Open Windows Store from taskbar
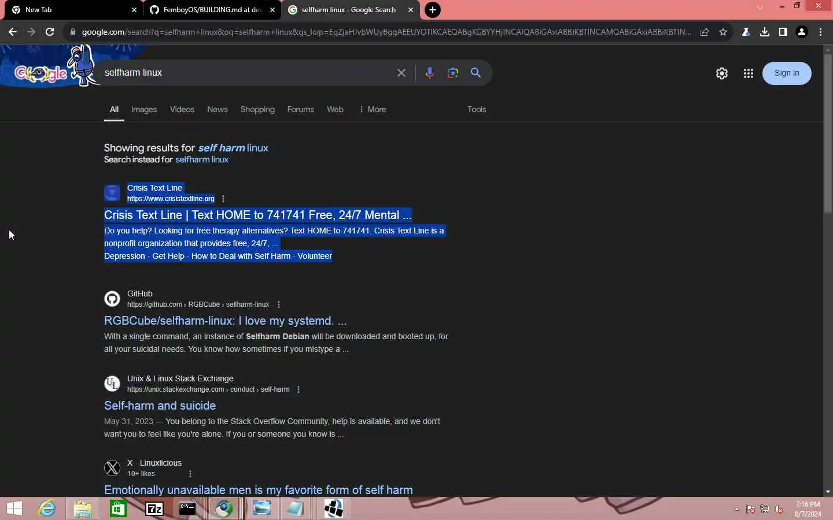This screenshot has width=833, height=520. point(119,508)
